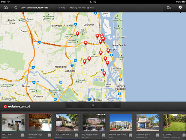Tap the search magnifier icon
Image resolution: width=186 pixels, height=140 pixels.
point(16,8)
